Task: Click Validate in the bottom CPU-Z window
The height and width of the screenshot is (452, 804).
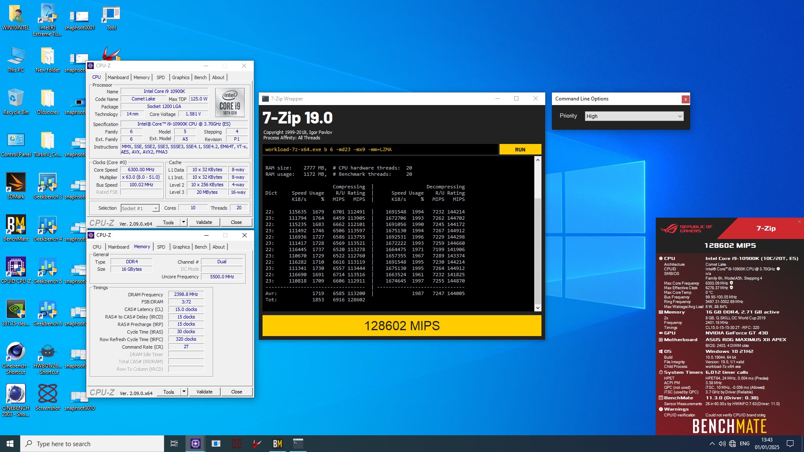Action: pos(204,392)
